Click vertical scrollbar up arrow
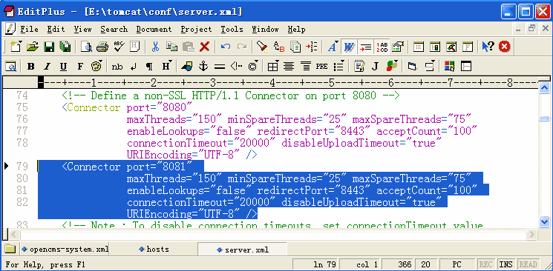 coord(545,87)
